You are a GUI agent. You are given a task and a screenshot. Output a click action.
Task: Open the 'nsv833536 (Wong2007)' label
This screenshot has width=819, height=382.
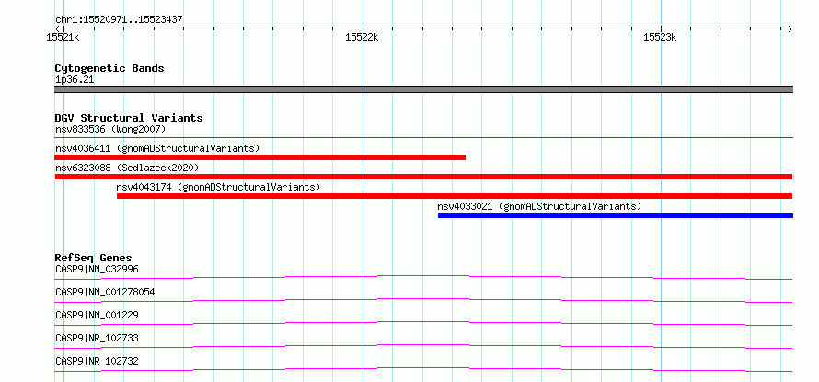click(x=110, y=129)
